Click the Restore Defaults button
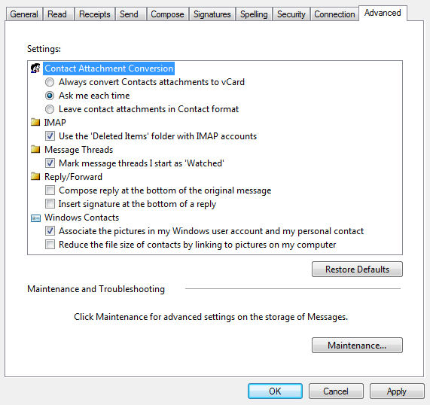The width and height of the screenshot is (430, 405). [357, 269]
